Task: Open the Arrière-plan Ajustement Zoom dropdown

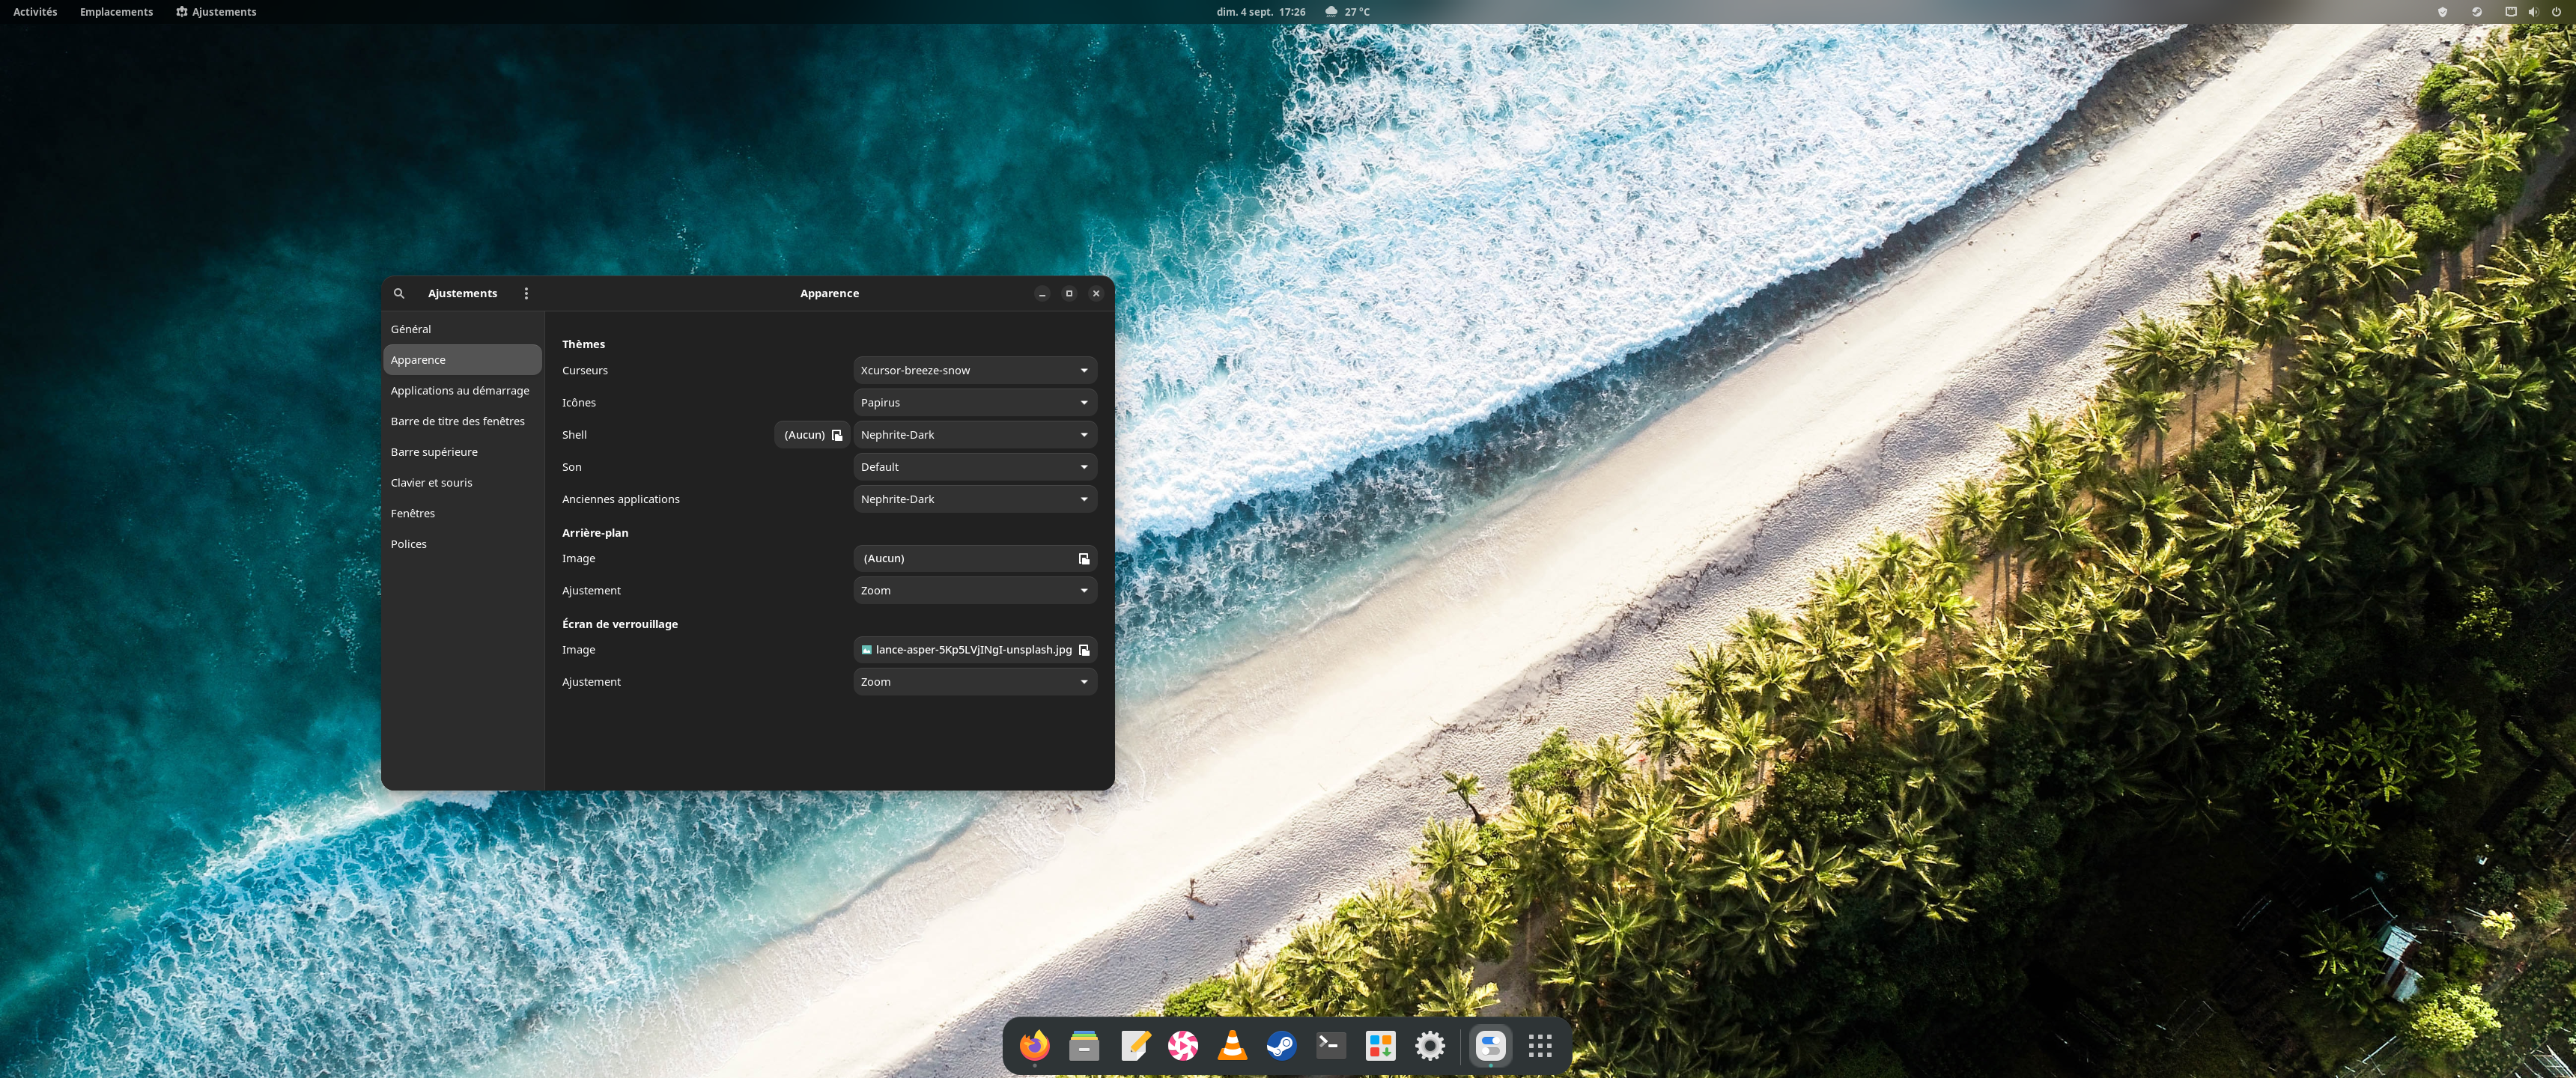Action: pyautogui.click(x=975, y=590)
